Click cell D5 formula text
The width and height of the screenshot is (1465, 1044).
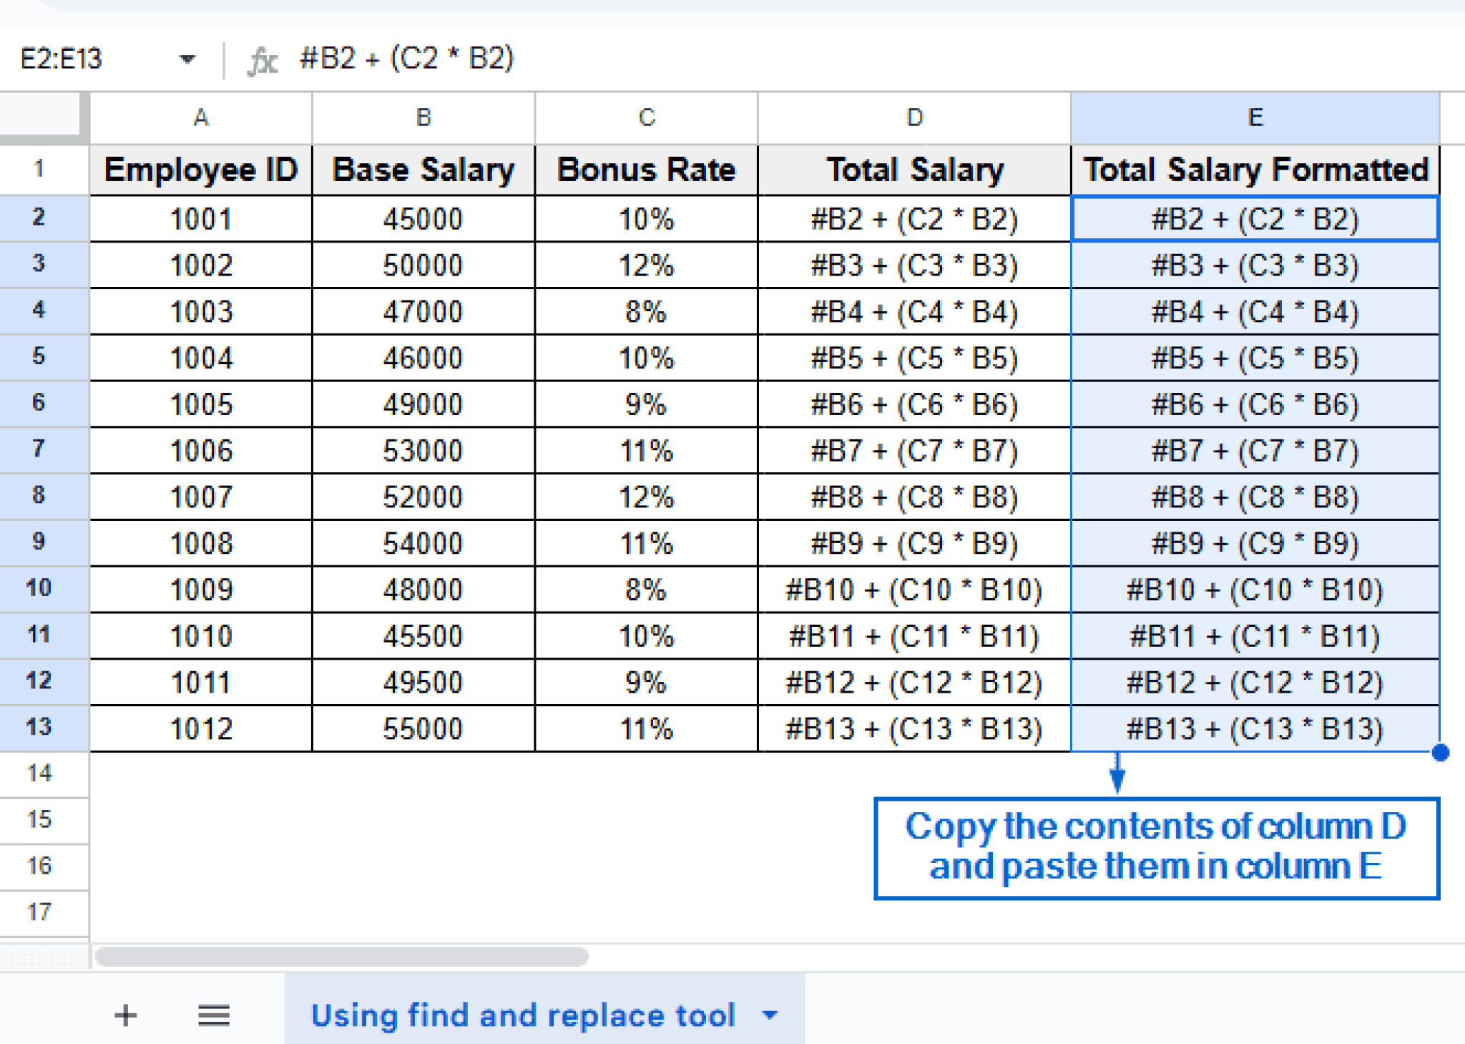click(x=914, y=358)
